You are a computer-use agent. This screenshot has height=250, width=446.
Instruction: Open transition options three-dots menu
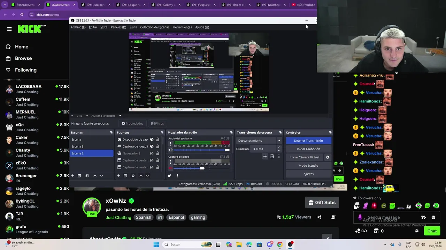pyautogui.click(x=279, y=156)
